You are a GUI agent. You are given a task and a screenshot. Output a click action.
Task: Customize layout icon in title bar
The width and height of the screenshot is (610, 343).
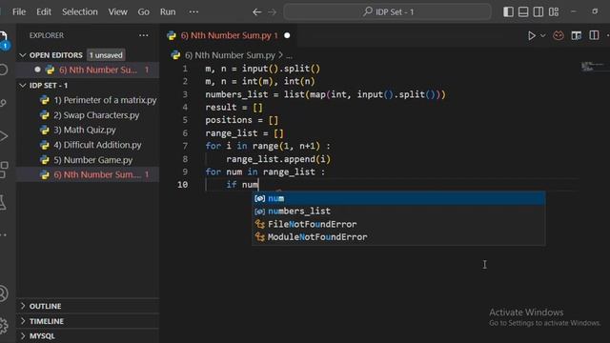pos(554,12)
